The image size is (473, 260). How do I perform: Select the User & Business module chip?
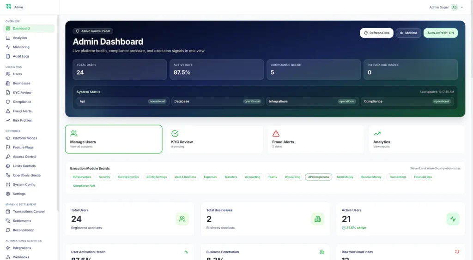tap(185, 177)
